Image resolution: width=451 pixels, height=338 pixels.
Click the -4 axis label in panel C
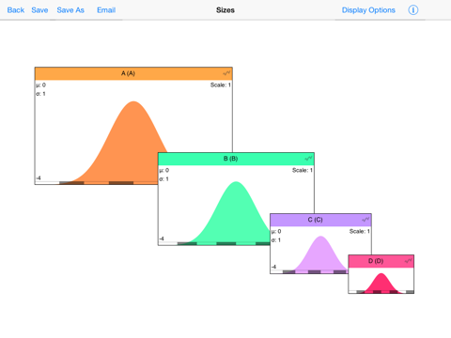pos(273,267)
